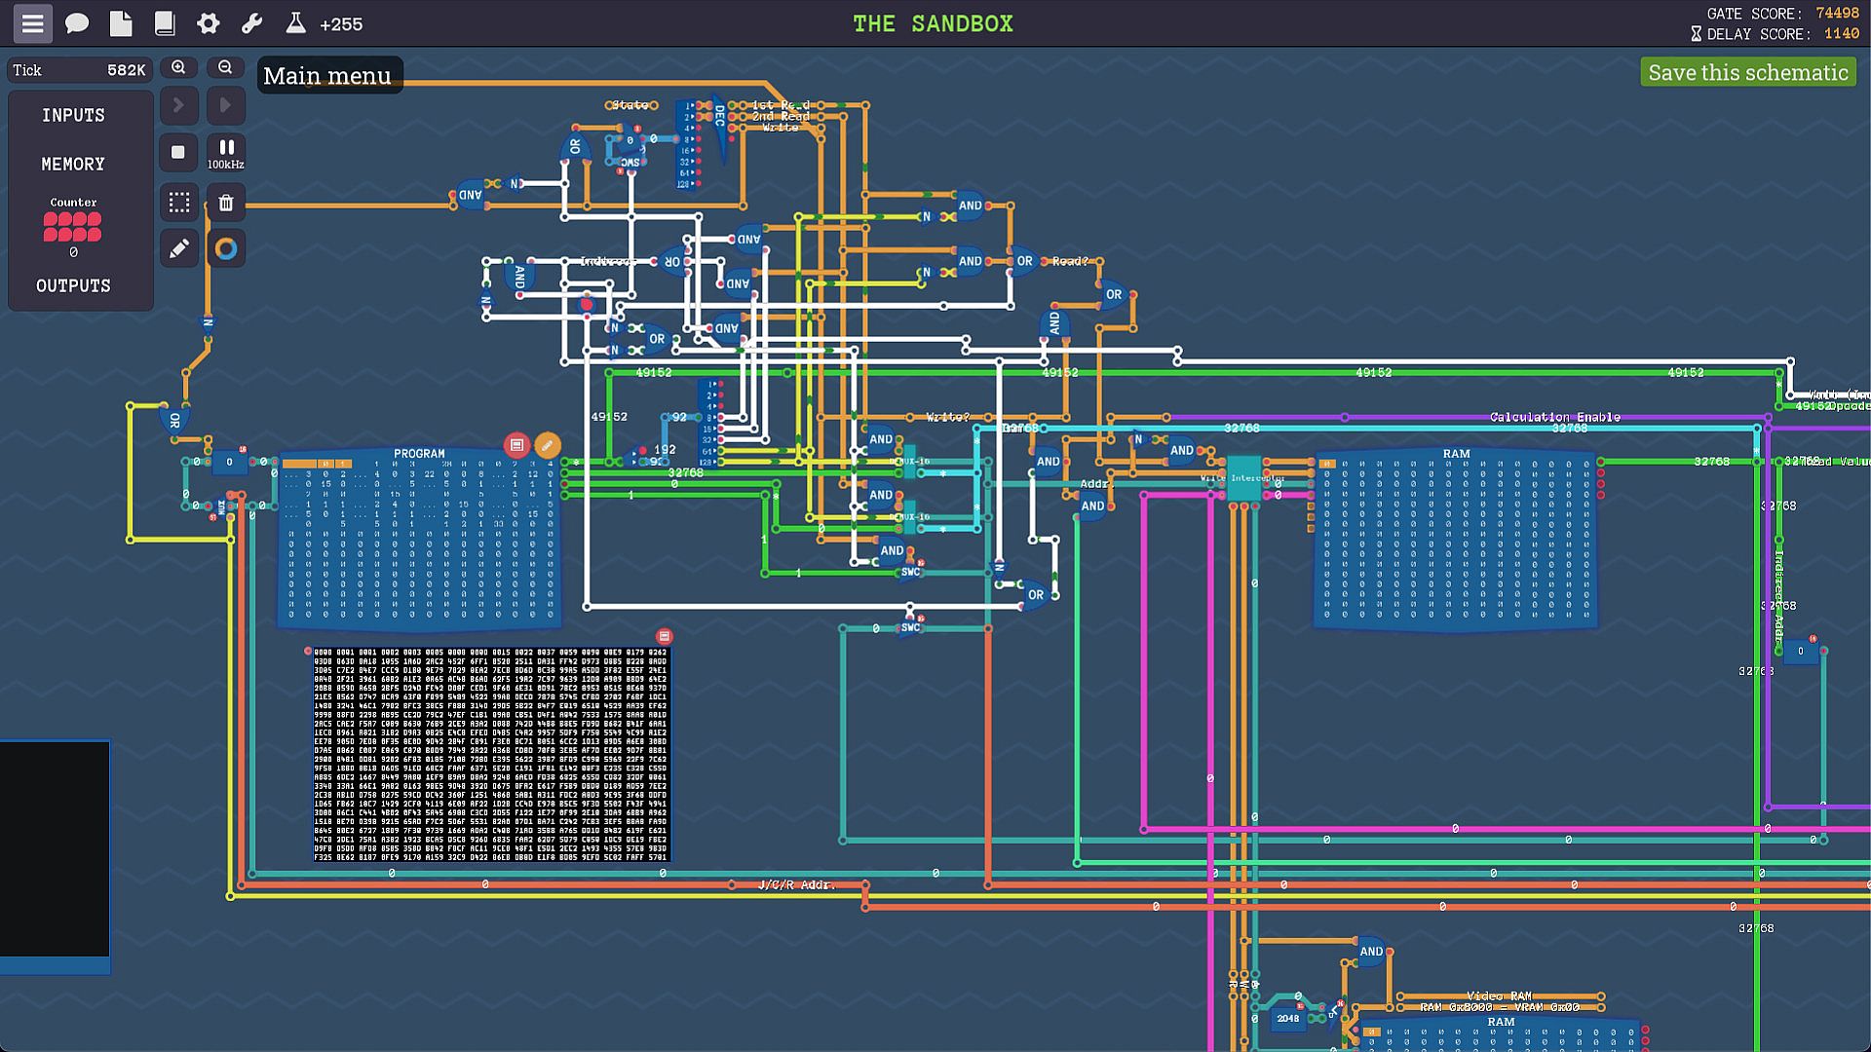Viewport: 1871px width, 1052px height.
Task: Expand the INPUTS section
Action: pos(73,115)
